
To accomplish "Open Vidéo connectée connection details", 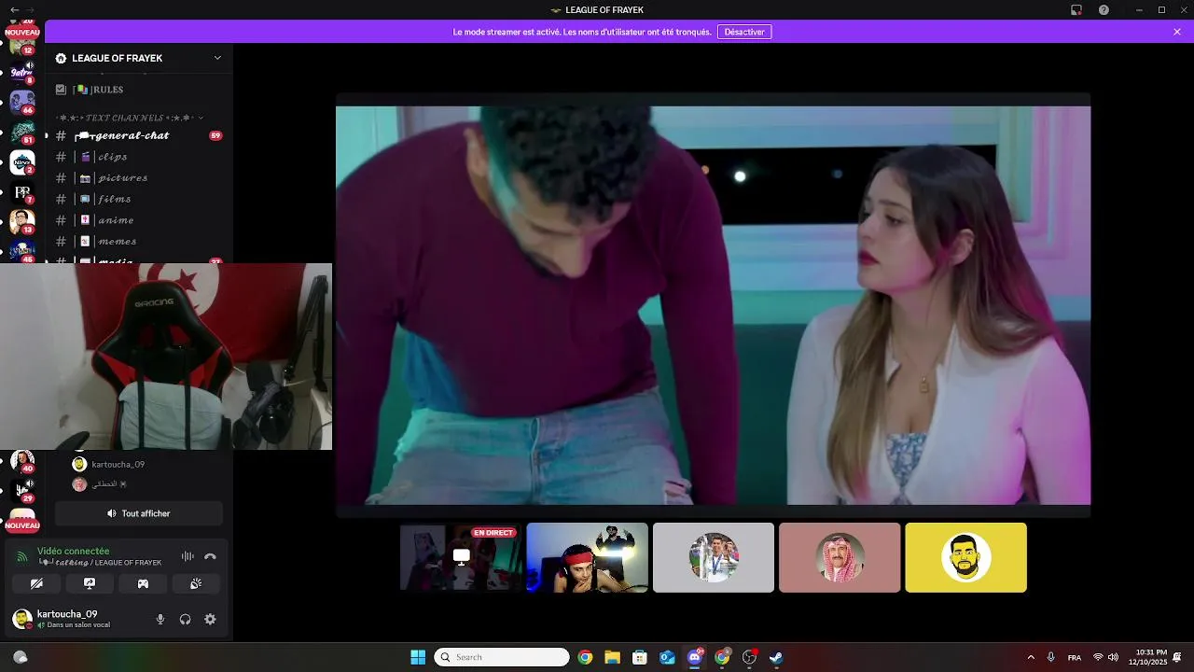I will [x=73, y=551].
